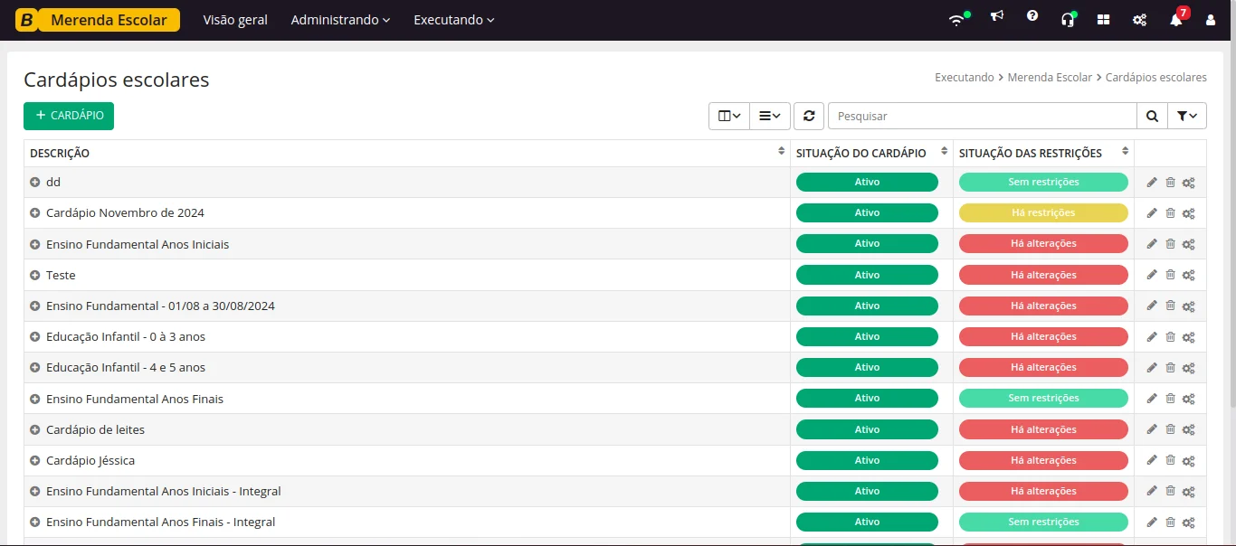Open the help question mark icon
Image resolution: width=1236 pixels, height=546 pixels.
click(1032, 17)
